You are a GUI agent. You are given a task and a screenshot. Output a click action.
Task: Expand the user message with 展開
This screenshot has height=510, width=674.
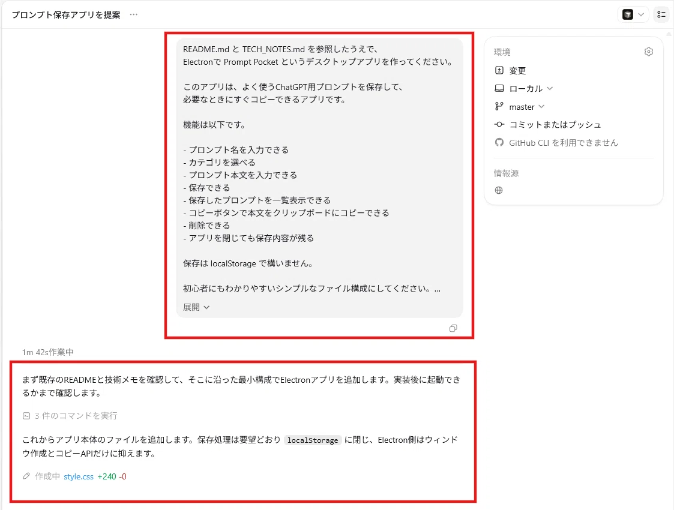pyautogui.click(x=196, y=307)
